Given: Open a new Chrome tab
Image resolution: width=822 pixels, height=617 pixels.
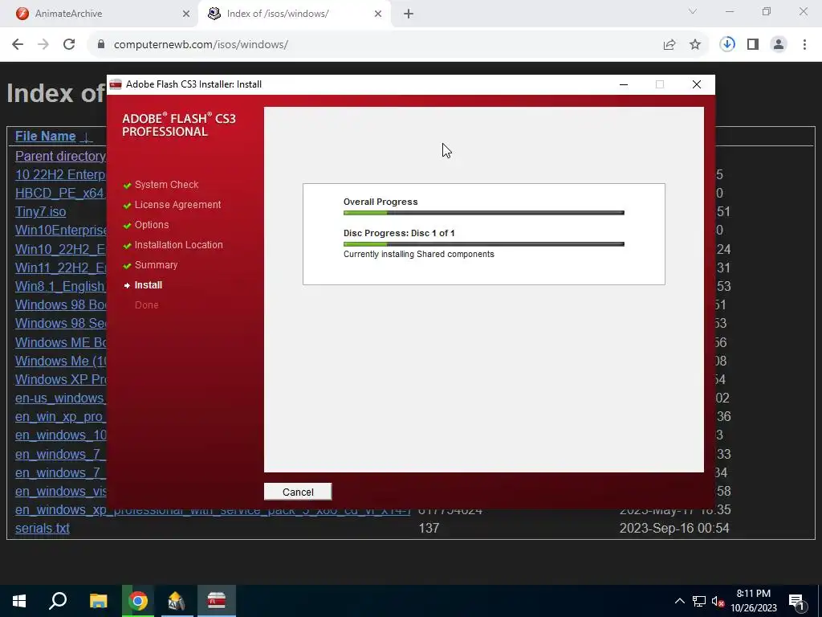Looking at the screenshot, I should 409,14.
